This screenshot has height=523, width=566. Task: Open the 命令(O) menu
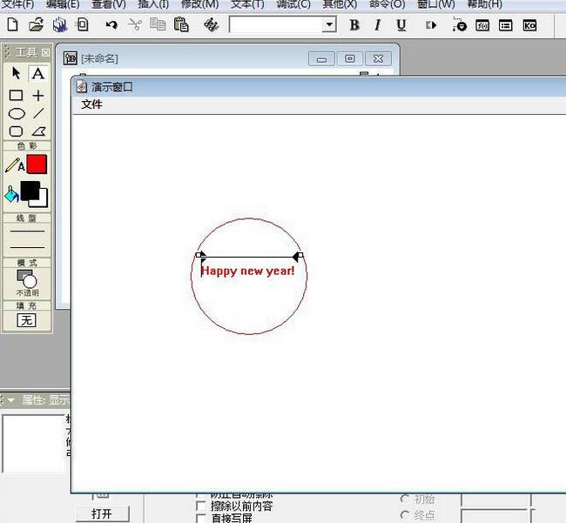387,4
